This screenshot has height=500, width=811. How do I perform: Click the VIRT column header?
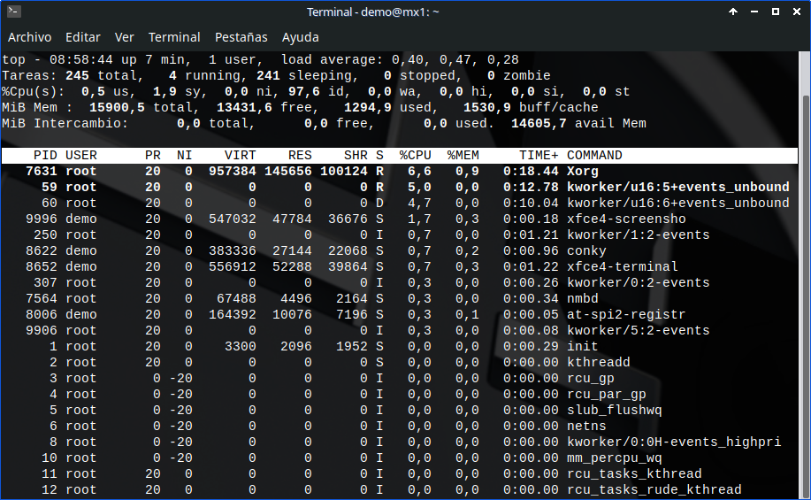click(x=240, y=155)
